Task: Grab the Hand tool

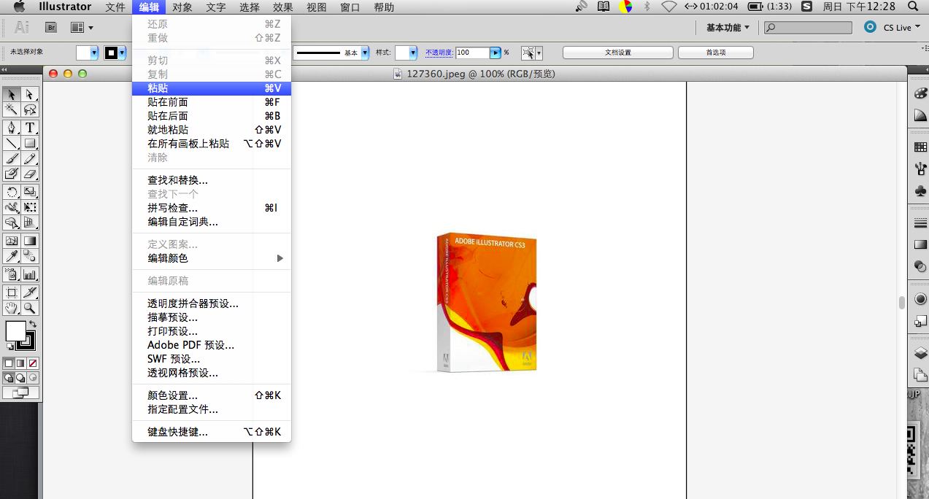Action: pyautogui.click(x=11, y=308)
